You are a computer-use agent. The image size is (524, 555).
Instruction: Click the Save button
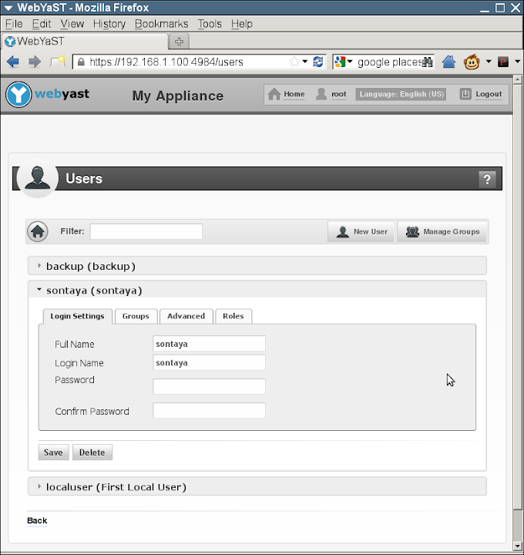click(x=53, y=452)
